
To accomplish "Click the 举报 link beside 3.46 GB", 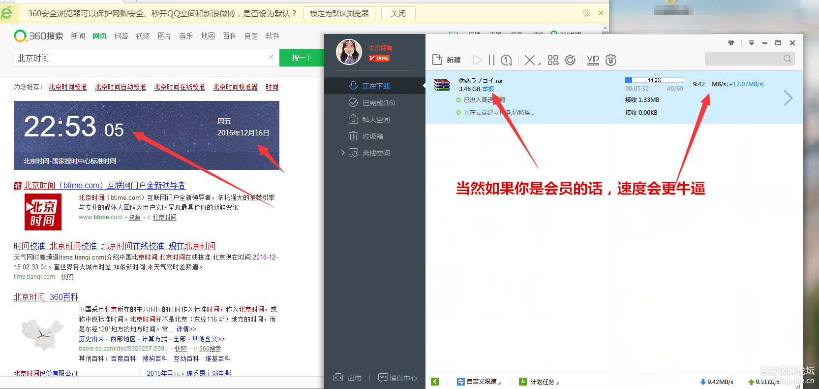I will click(x=488, y=89).
